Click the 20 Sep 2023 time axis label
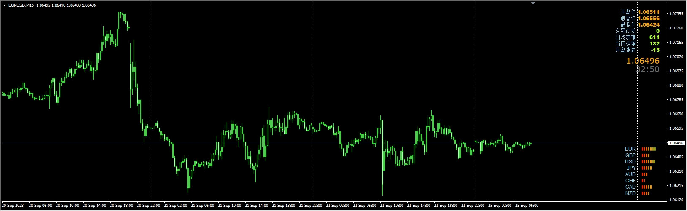Screen dimensions: 687x211 click(13, 206)
